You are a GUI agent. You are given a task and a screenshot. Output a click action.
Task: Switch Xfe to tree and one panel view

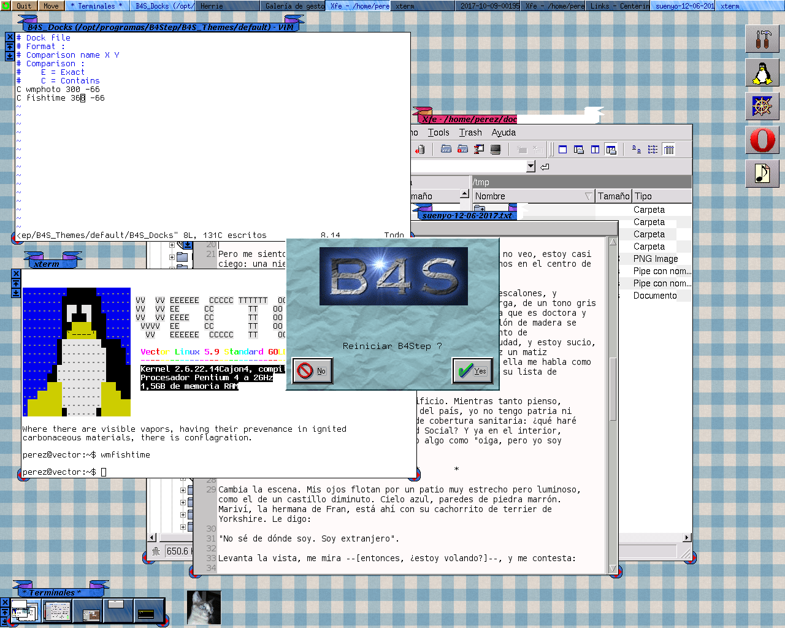pyautogui.click(x=578, y=149)
